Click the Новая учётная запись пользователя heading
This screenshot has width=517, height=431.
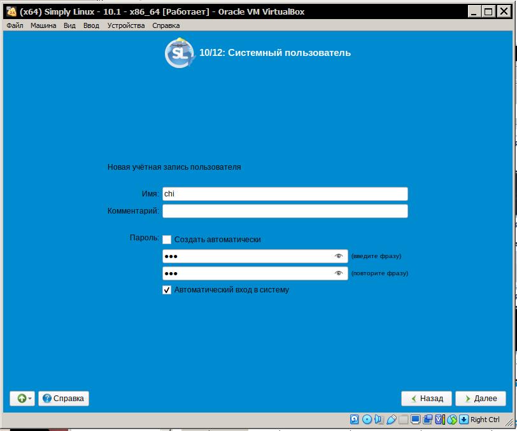tap(174, 167)
